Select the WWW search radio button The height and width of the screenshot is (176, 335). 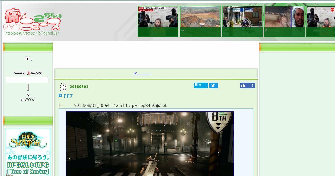tap(23, 100)
